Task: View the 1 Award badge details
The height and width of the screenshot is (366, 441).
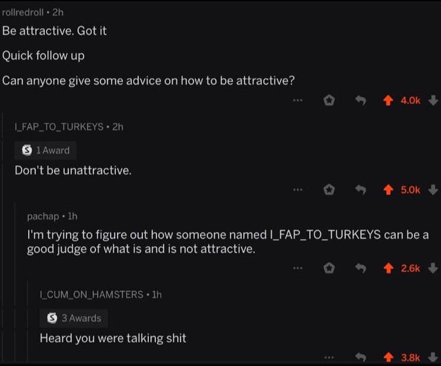Action: [x=45, y=150]
